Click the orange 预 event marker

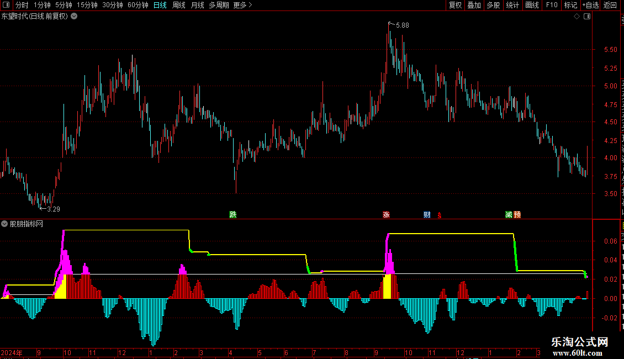(517, 214)
